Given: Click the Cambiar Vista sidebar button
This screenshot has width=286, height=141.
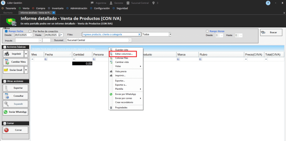Looking at the screenshot, I should point(16,62).
